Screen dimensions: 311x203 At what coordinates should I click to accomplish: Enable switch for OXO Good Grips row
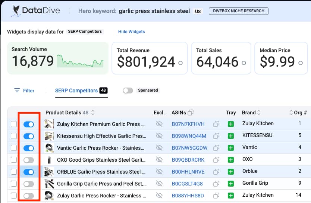pyautogui.click(x=29, y=160)
